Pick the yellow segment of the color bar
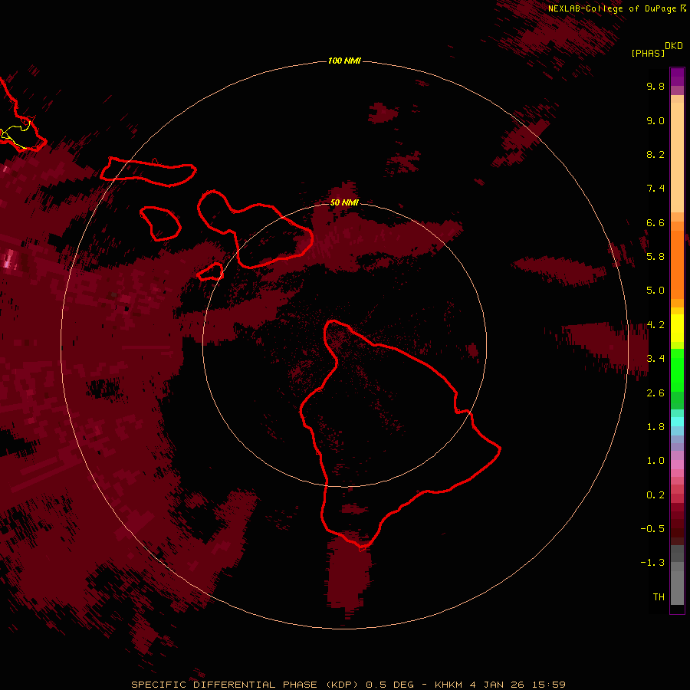The image size is (690, 690). [677, 328]
